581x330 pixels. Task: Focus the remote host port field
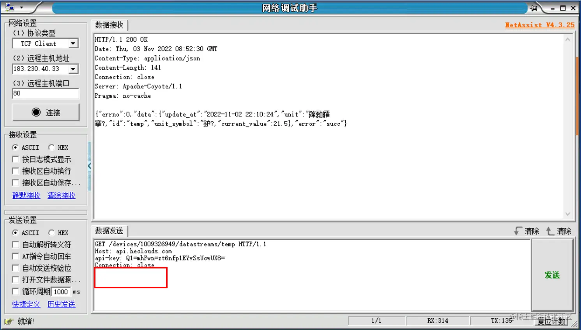coord(46,94)
